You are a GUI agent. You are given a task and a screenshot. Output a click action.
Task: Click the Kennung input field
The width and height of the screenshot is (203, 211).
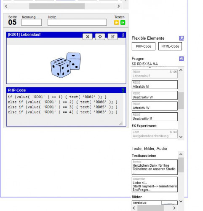pos(32,22)
